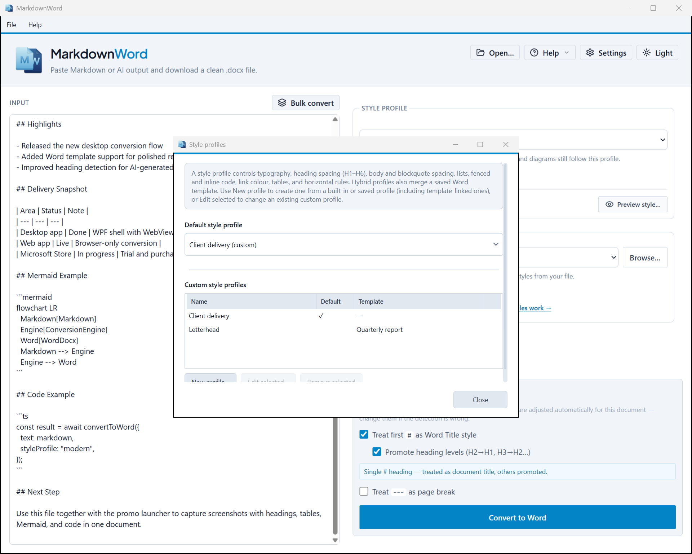Image resolution: width=692 pixels, height=554 pixels.
Task: Click the Default column header
Action: point(335,302)
